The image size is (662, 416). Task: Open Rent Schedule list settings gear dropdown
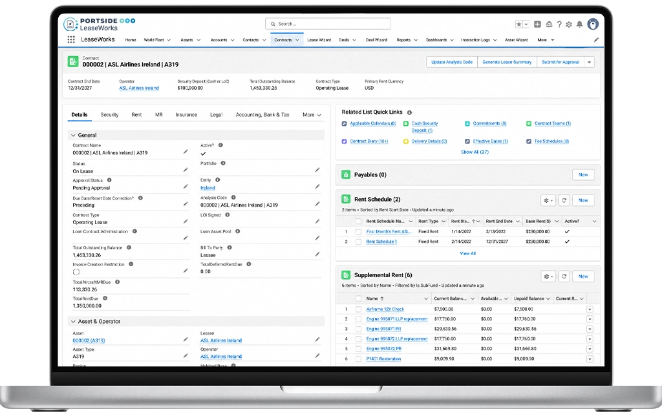tap(548, 200)
